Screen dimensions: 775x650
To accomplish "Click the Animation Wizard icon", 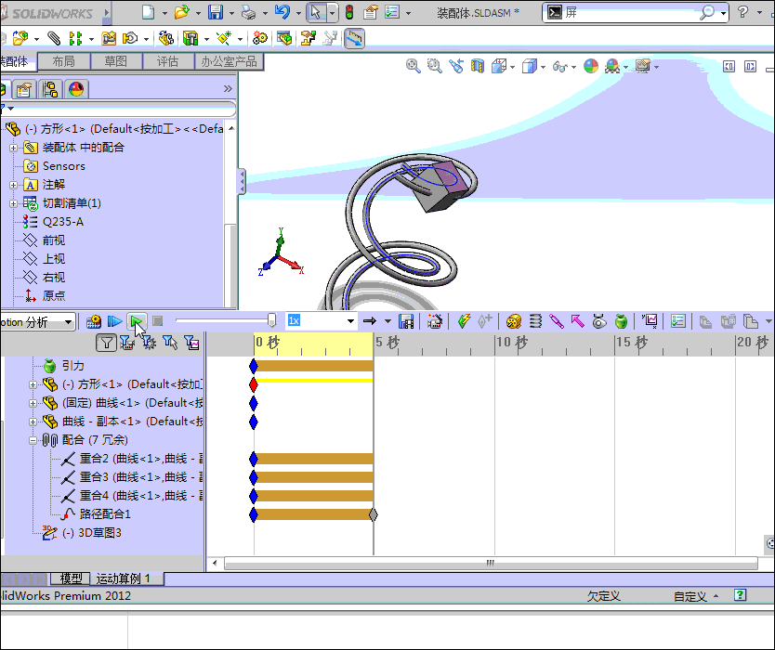I will 435,321.
